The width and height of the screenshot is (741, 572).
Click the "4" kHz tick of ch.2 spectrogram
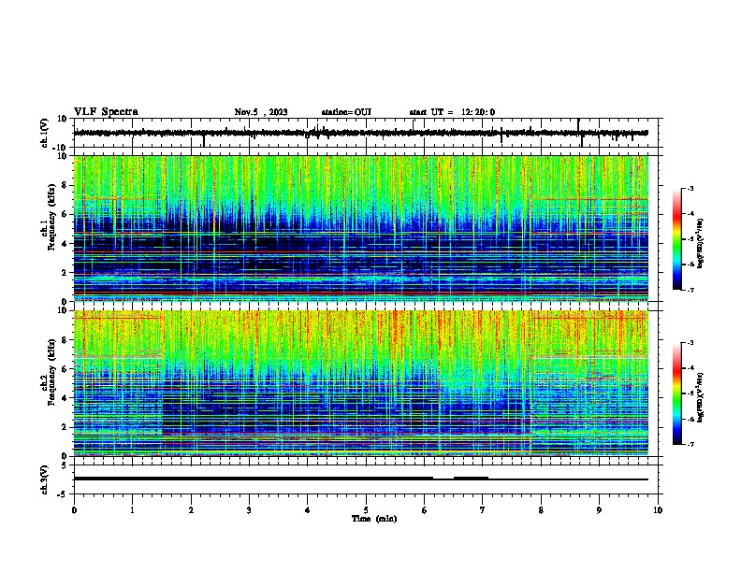click(x=65, y=398)
